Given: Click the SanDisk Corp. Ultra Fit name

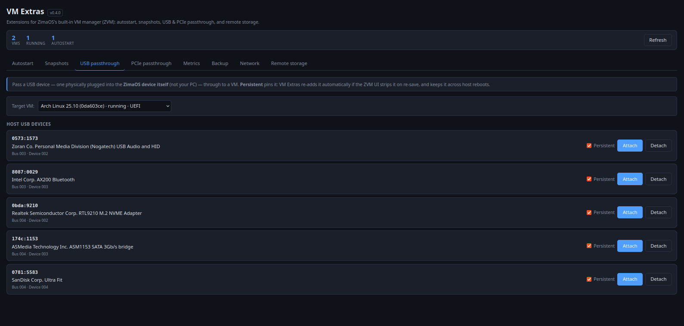Looking at the screenshot, I should (37, 280).
